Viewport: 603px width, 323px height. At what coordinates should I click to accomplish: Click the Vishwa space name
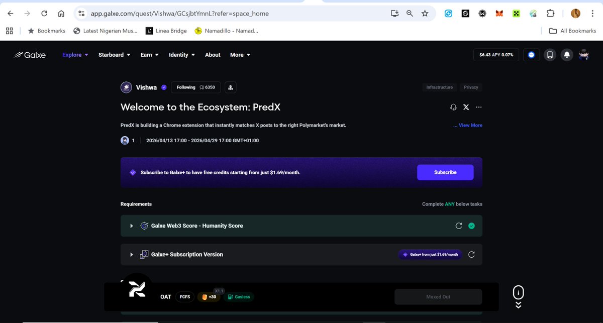146,87
